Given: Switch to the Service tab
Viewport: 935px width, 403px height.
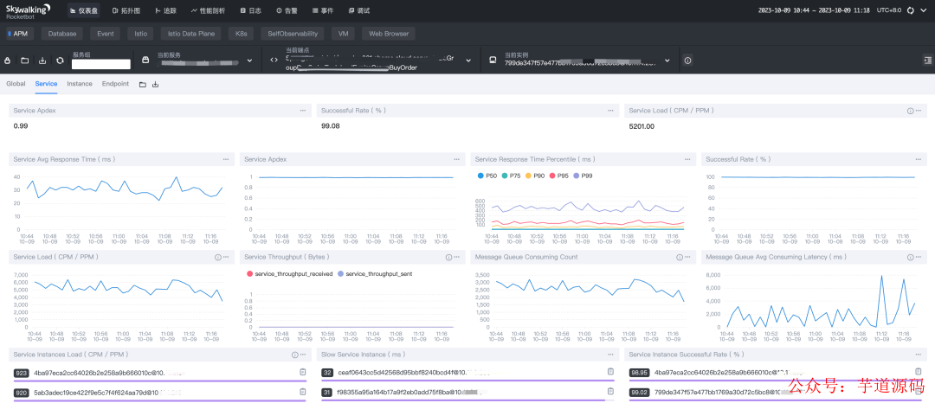Looking at the screenshot, I should [46, 84].
